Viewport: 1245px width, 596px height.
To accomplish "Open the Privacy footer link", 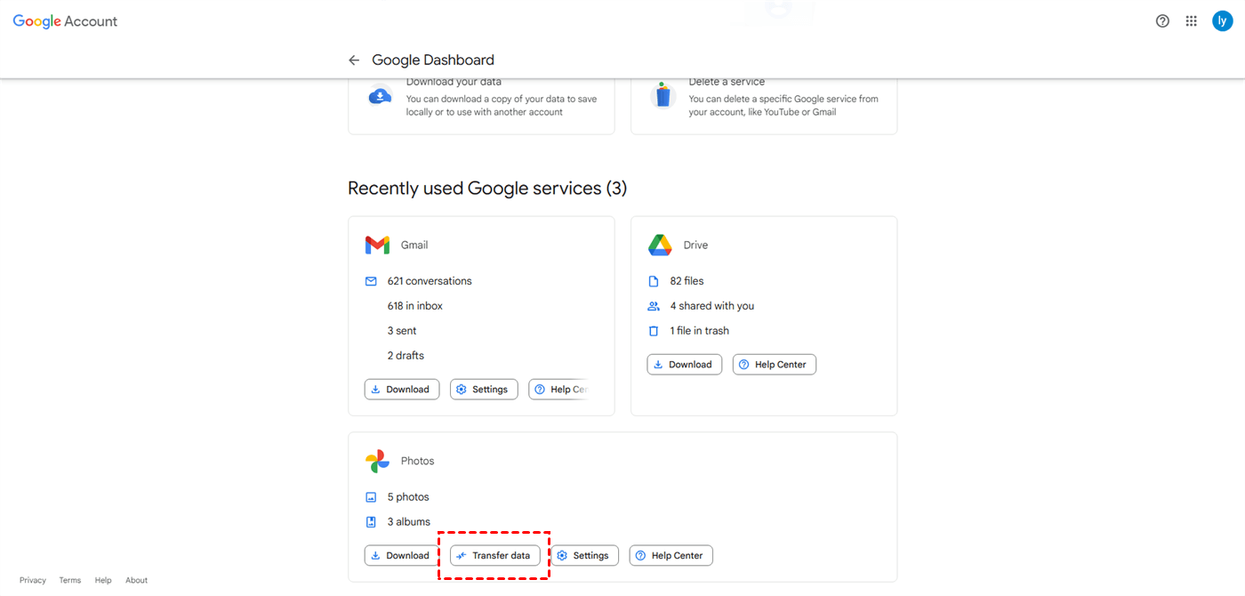I will pyautogui.click(x=33, y=581).
